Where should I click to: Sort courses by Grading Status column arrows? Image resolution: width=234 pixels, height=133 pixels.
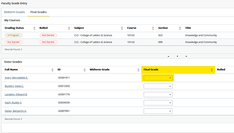click(x=34, y=28)
